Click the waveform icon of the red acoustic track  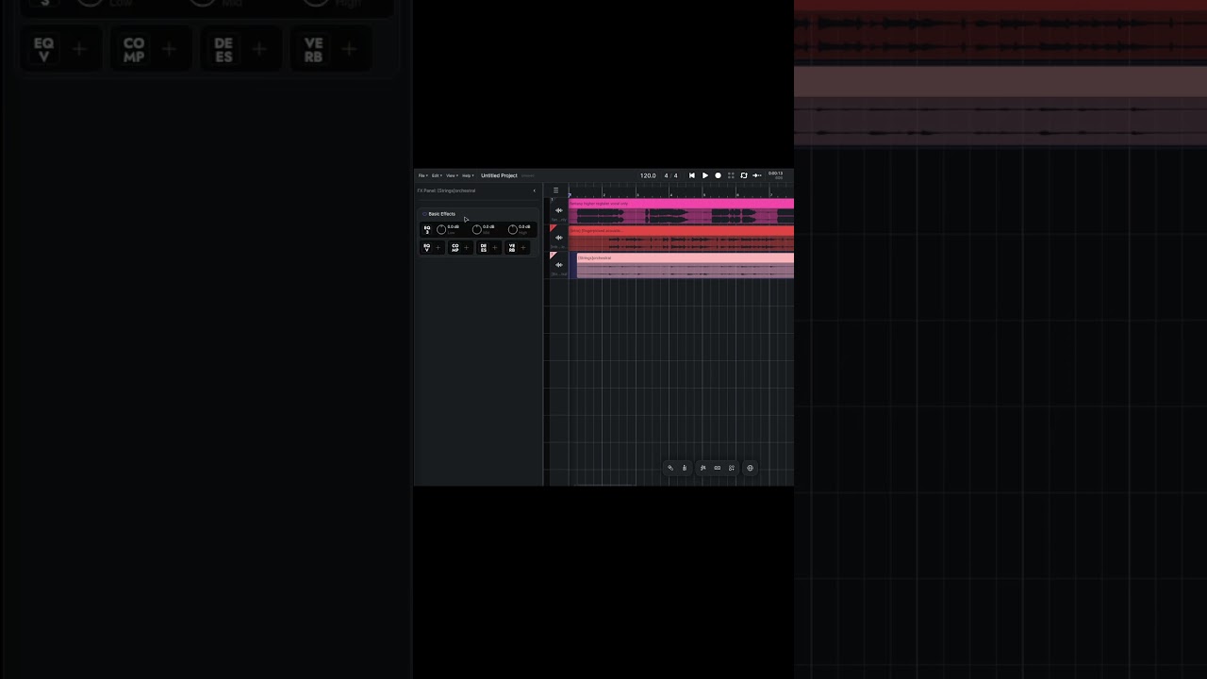pos(558,238)
